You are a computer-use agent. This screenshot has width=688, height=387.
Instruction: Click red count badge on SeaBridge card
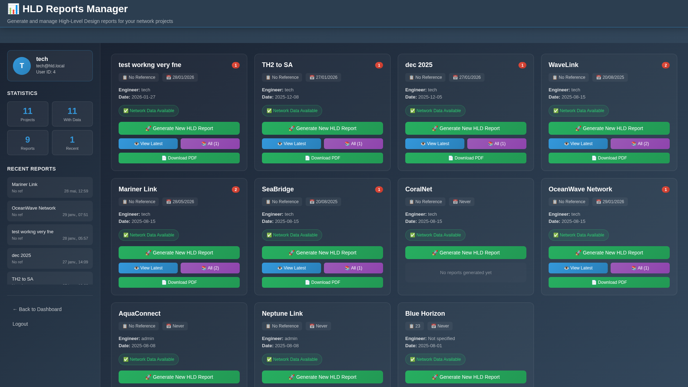click(379, 190)
